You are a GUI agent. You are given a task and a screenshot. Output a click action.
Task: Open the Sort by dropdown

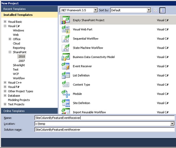pyautogui.click(x=149, y=10)
